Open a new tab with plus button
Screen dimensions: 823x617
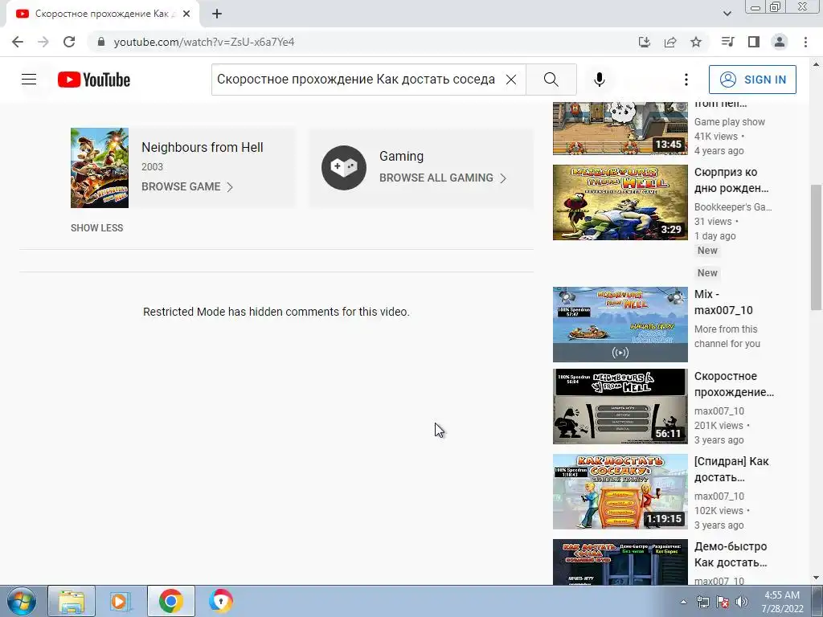pos(217,14)
